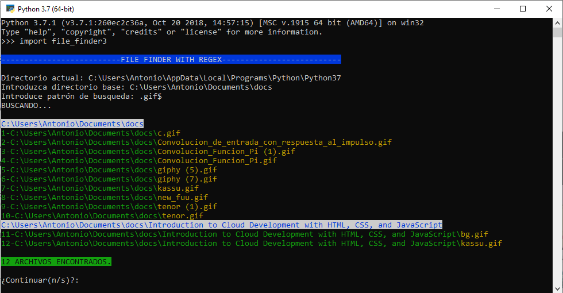Viewport: 563px width, 293px height.
Task: Click the new_fuu.gif result line
Action: 105,198
